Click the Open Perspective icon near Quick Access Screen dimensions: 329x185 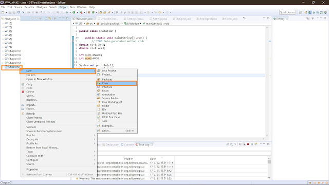300,12
